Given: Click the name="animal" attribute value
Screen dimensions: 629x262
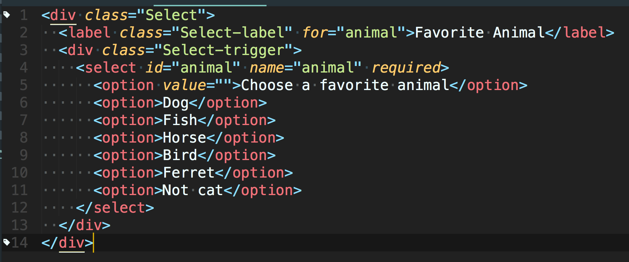Looking at the screenshot, I should [x=328, y=68].
